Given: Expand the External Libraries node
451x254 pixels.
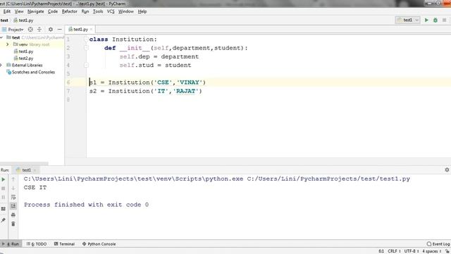Looking at the screenshot, I should tap(1, 65).
